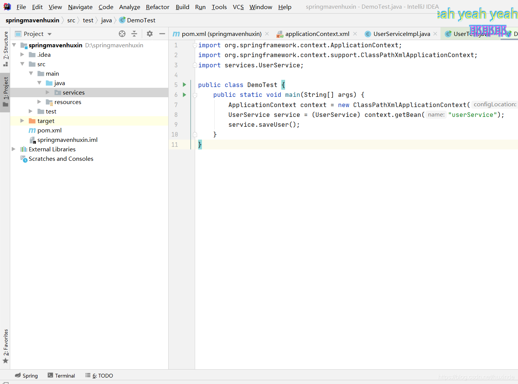The height and width of the screenshot is (384, 518).
Task: Click the fold marker at line 1 imports
Action: coord(195,45)
